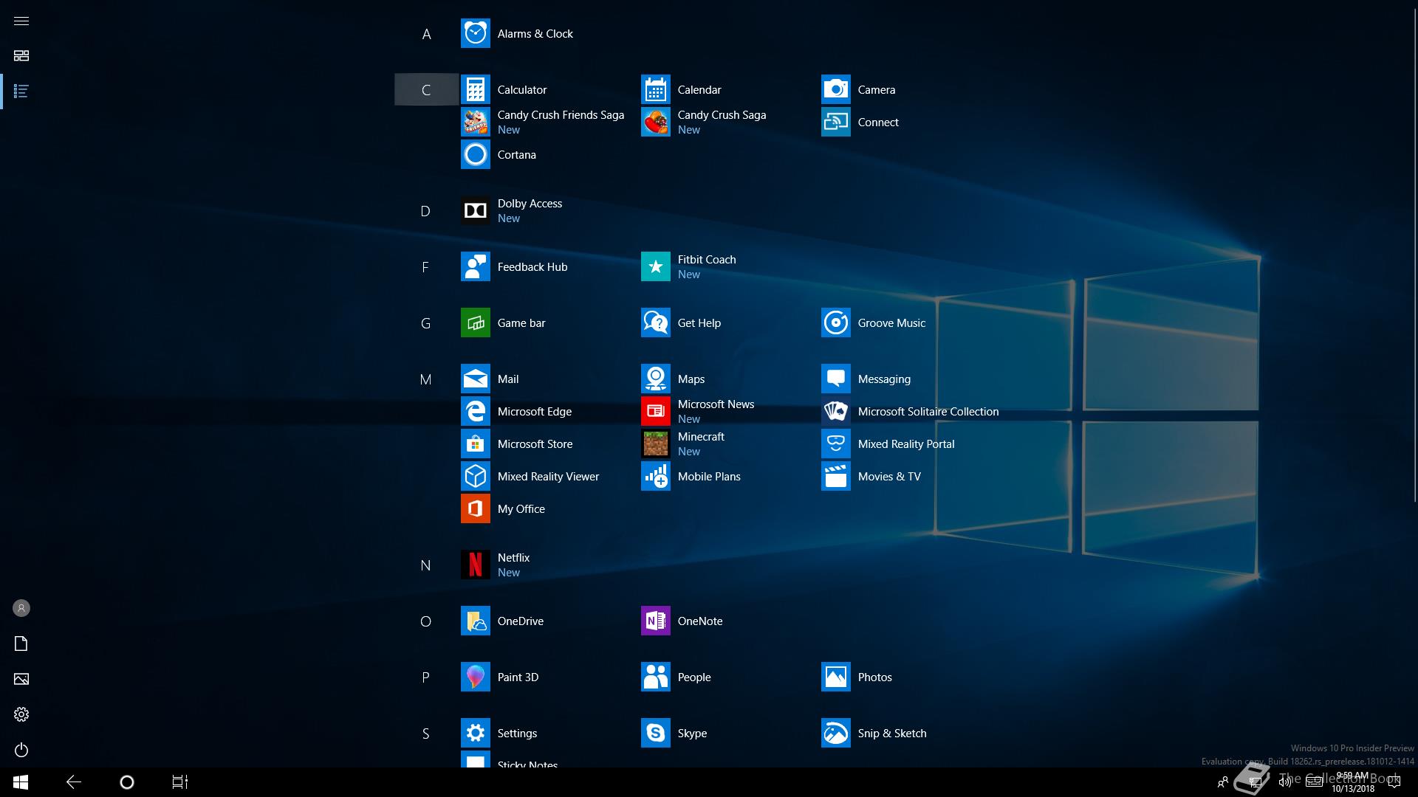The height and width of the screenshot is (797, 1418).
Task: Open the user account menu
Action: (21, 608)
